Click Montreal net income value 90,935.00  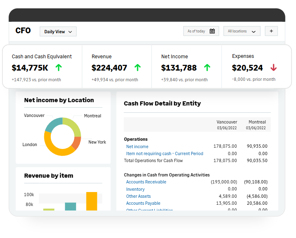[257, 146]
